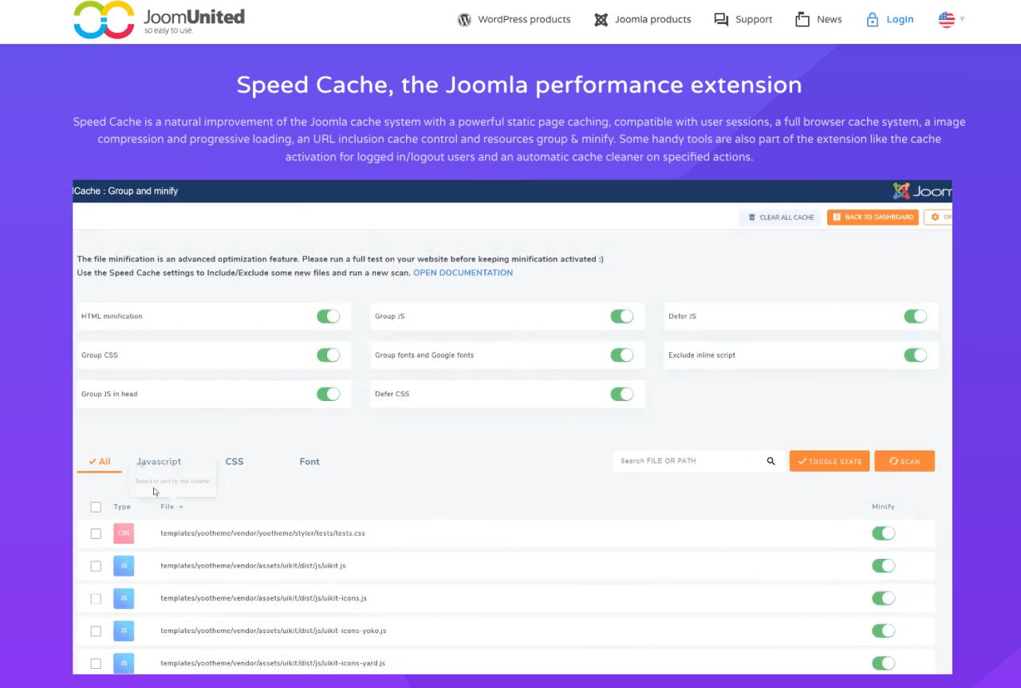Viewport: 1021px width, 688px height.
Task: Check the box for tests.css row
Action: point(96,533)
